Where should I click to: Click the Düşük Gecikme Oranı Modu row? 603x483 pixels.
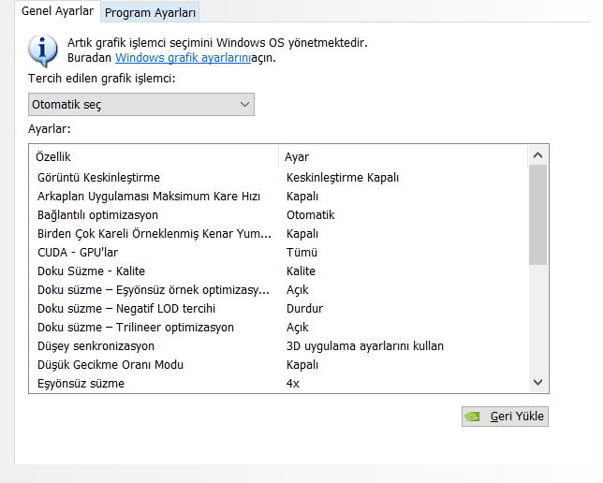pyautogui.click(x=110, y=364)
